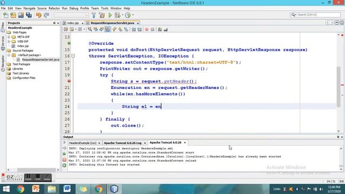Select the Libraries node in Projects
345x194 pixels.
[x=18, y=68]
